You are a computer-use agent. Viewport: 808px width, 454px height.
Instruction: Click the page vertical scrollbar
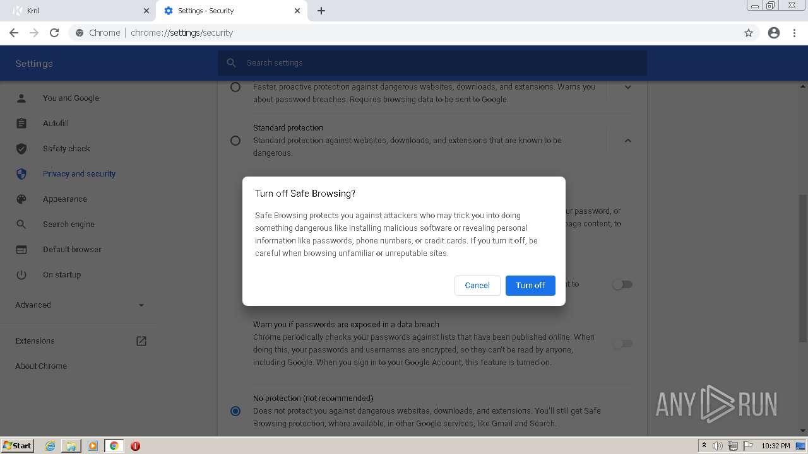tap(803, 268)
